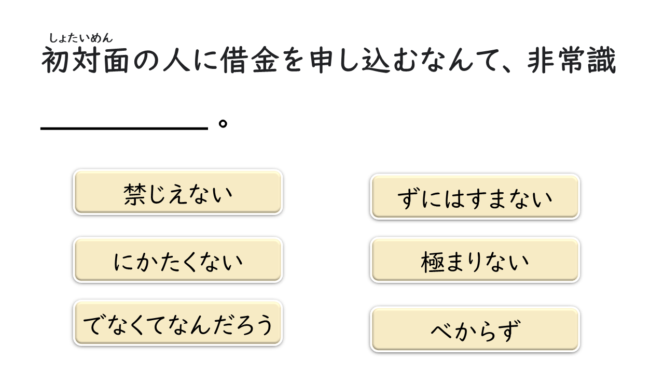This screenshot has width=664, height=373.
Task: Pick the にかたくない option
Action: click(177, 260)
